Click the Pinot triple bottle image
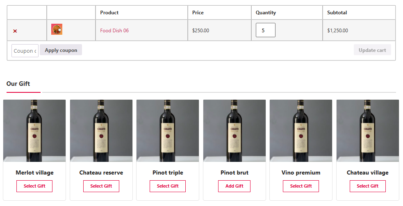The height and width of the screenshot is (206, 403). coord(168,131)
